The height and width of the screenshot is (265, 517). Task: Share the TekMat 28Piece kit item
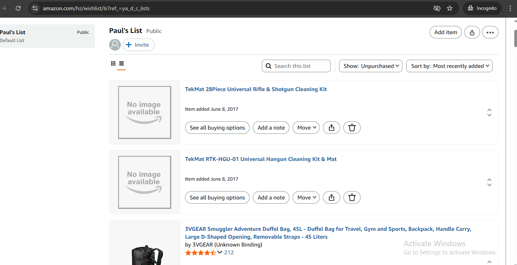[x=332, y=128]
